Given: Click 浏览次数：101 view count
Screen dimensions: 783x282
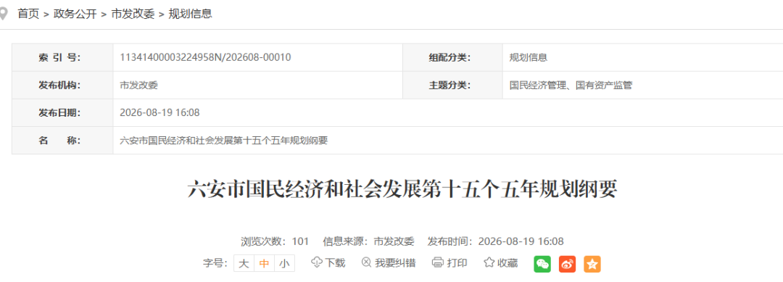Looking at the screenshot, I should [275, 241].
